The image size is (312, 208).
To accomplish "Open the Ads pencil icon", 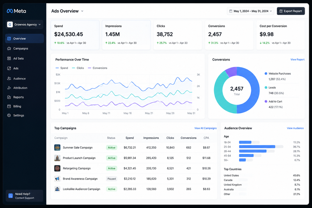I will pos(9,68).
